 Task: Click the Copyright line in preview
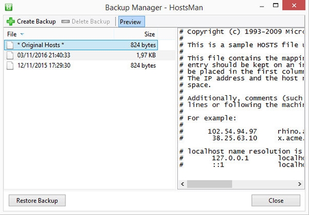242,32
